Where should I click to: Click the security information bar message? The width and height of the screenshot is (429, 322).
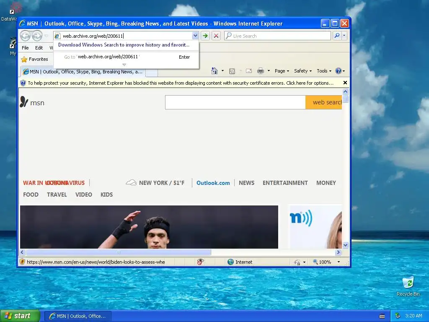coord(180,83)
